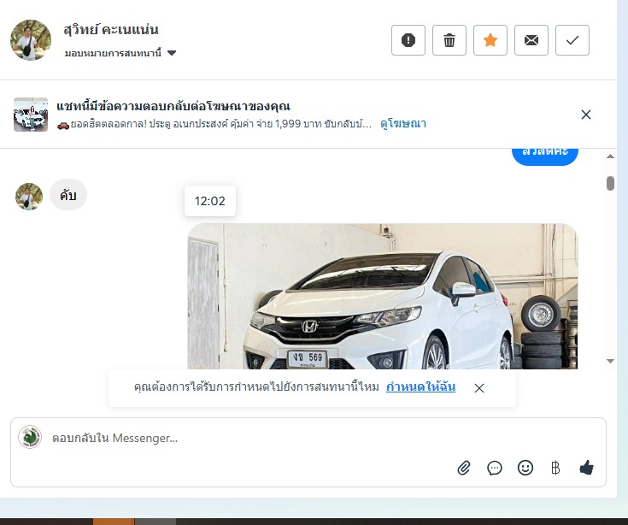The height and width of the screenshot is (525, 628).
Task: Click the คับ message bubble
Action: [x=68, y=195]
